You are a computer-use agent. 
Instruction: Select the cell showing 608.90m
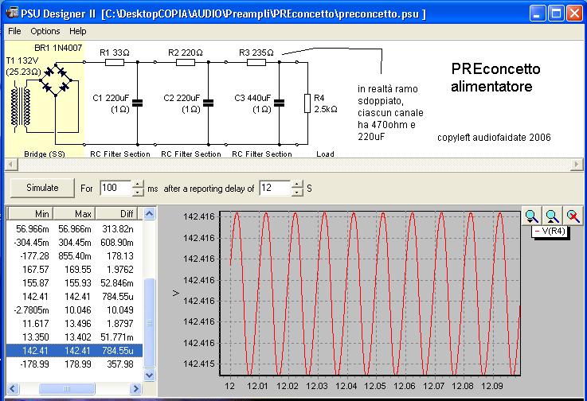pos(116,243)
